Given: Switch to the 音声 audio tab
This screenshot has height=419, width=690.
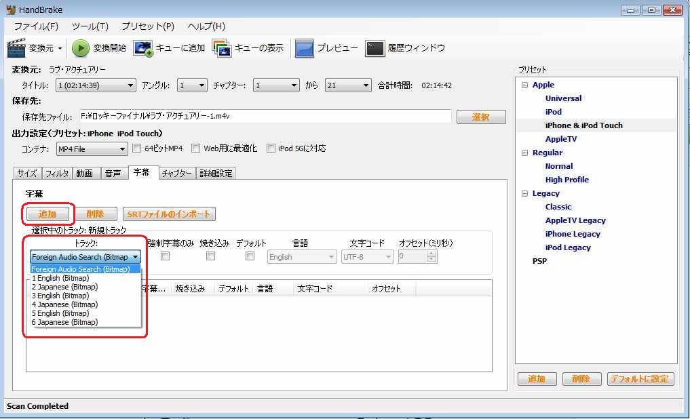Looking at the screenshot, I should (x=113, y=174).
